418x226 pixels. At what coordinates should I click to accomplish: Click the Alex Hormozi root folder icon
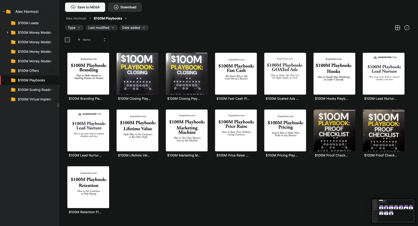tap(8, 12)
